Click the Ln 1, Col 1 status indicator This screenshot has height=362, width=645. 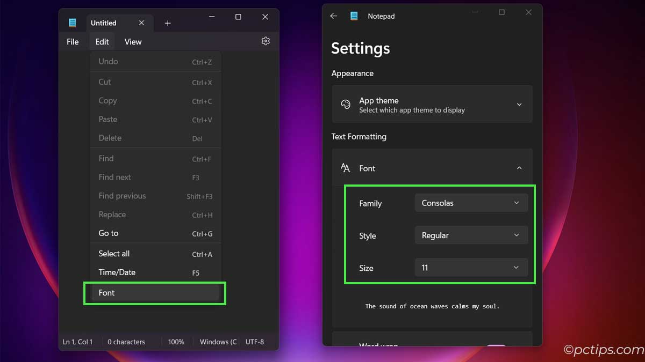click(x=78, y=342)
